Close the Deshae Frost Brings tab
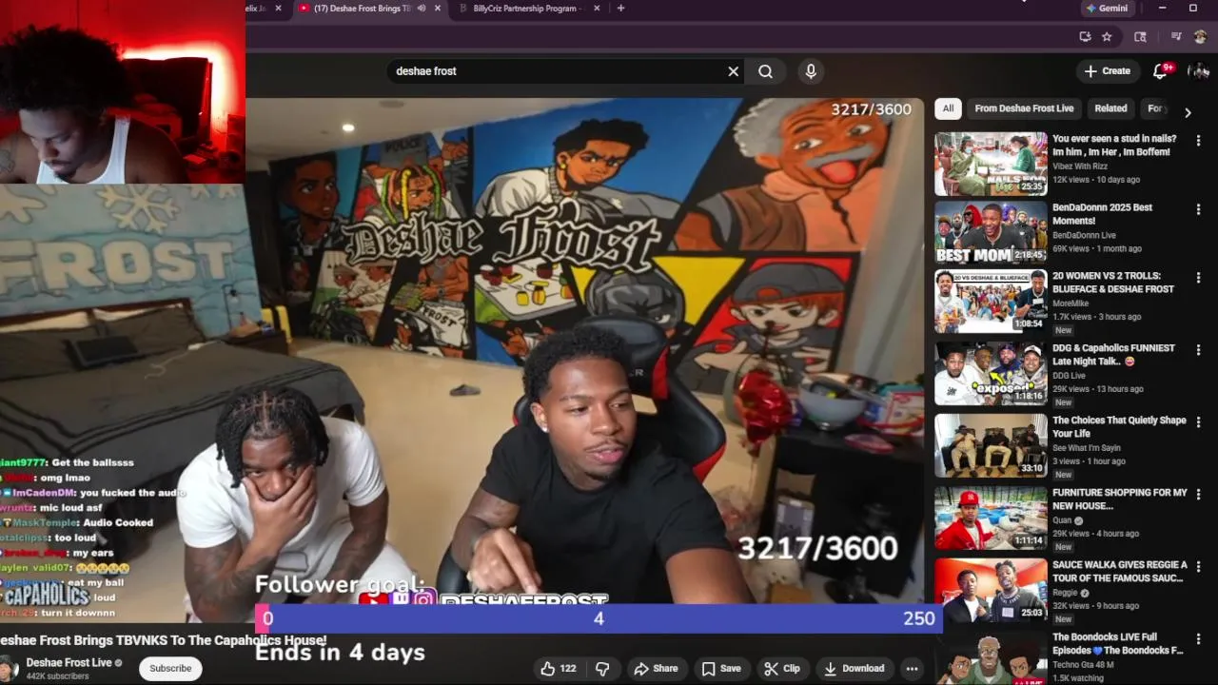This screenshot has width=1218, height=685. coord(438,9)
